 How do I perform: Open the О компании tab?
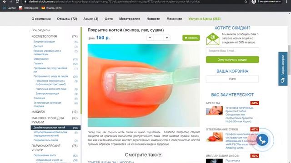point(41,19)
